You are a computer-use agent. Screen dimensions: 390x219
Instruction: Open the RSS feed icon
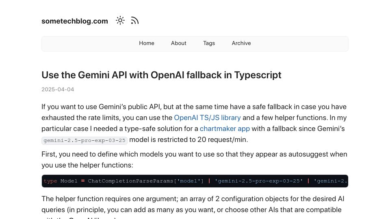click(134, 21)
